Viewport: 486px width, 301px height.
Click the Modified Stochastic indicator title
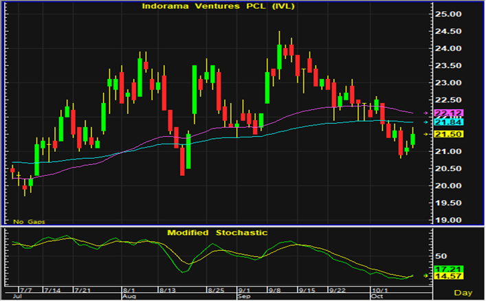(217, 232)
